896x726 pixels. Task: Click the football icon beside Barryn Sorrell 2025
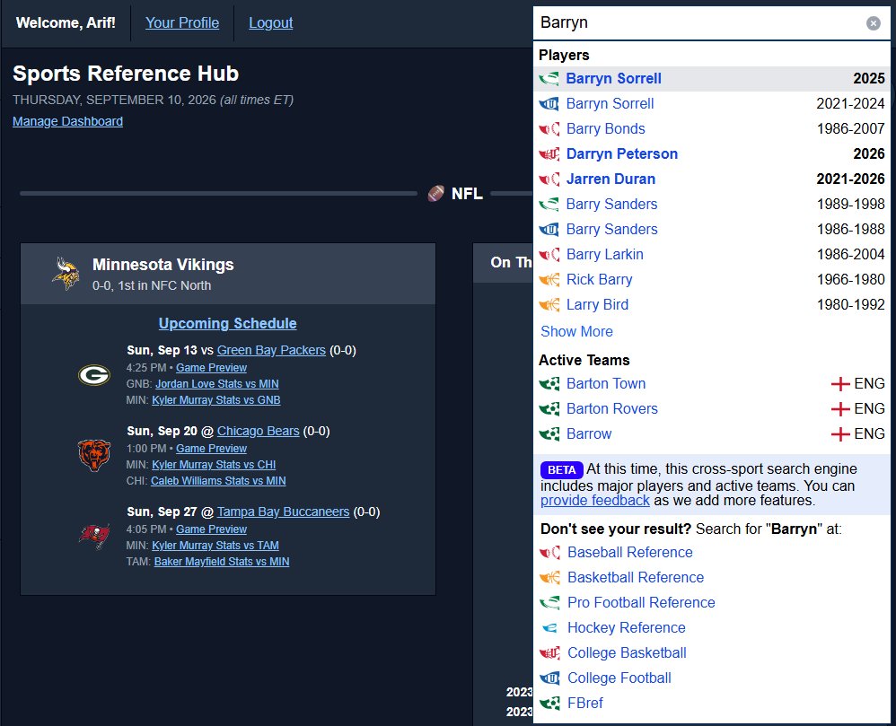pos(549,79)
